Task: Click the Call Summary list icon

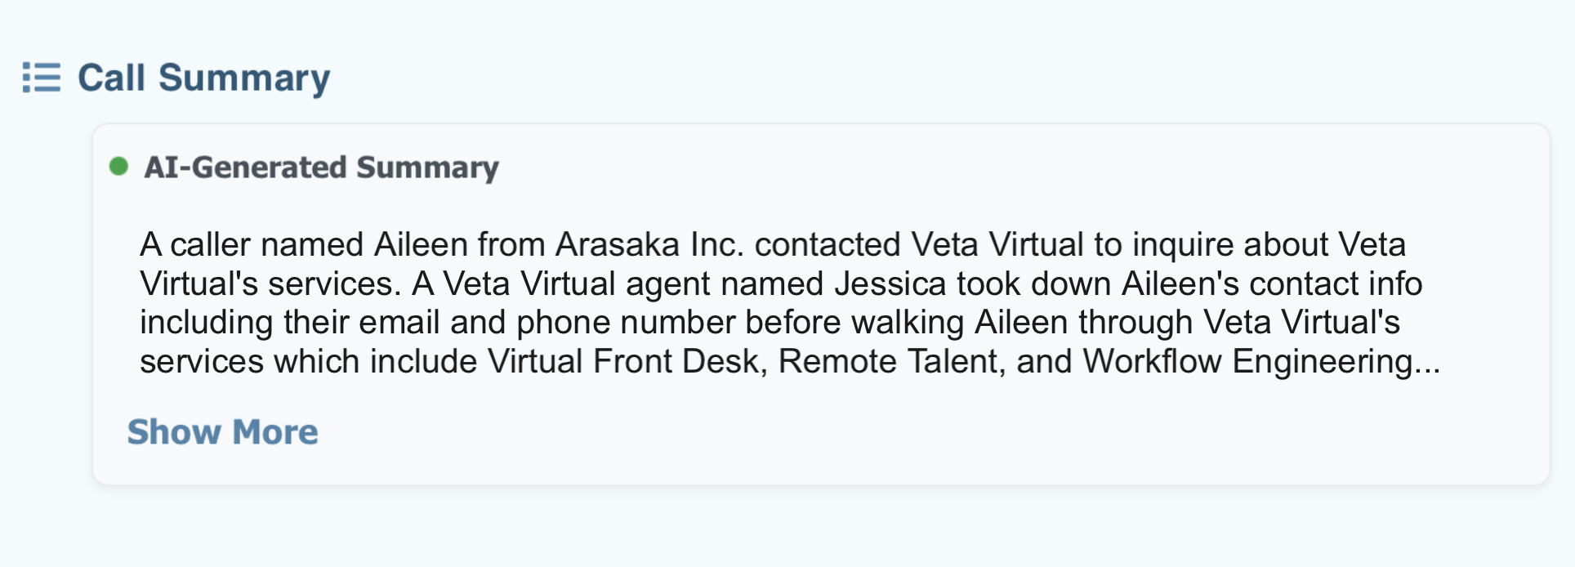Action: 41,78
